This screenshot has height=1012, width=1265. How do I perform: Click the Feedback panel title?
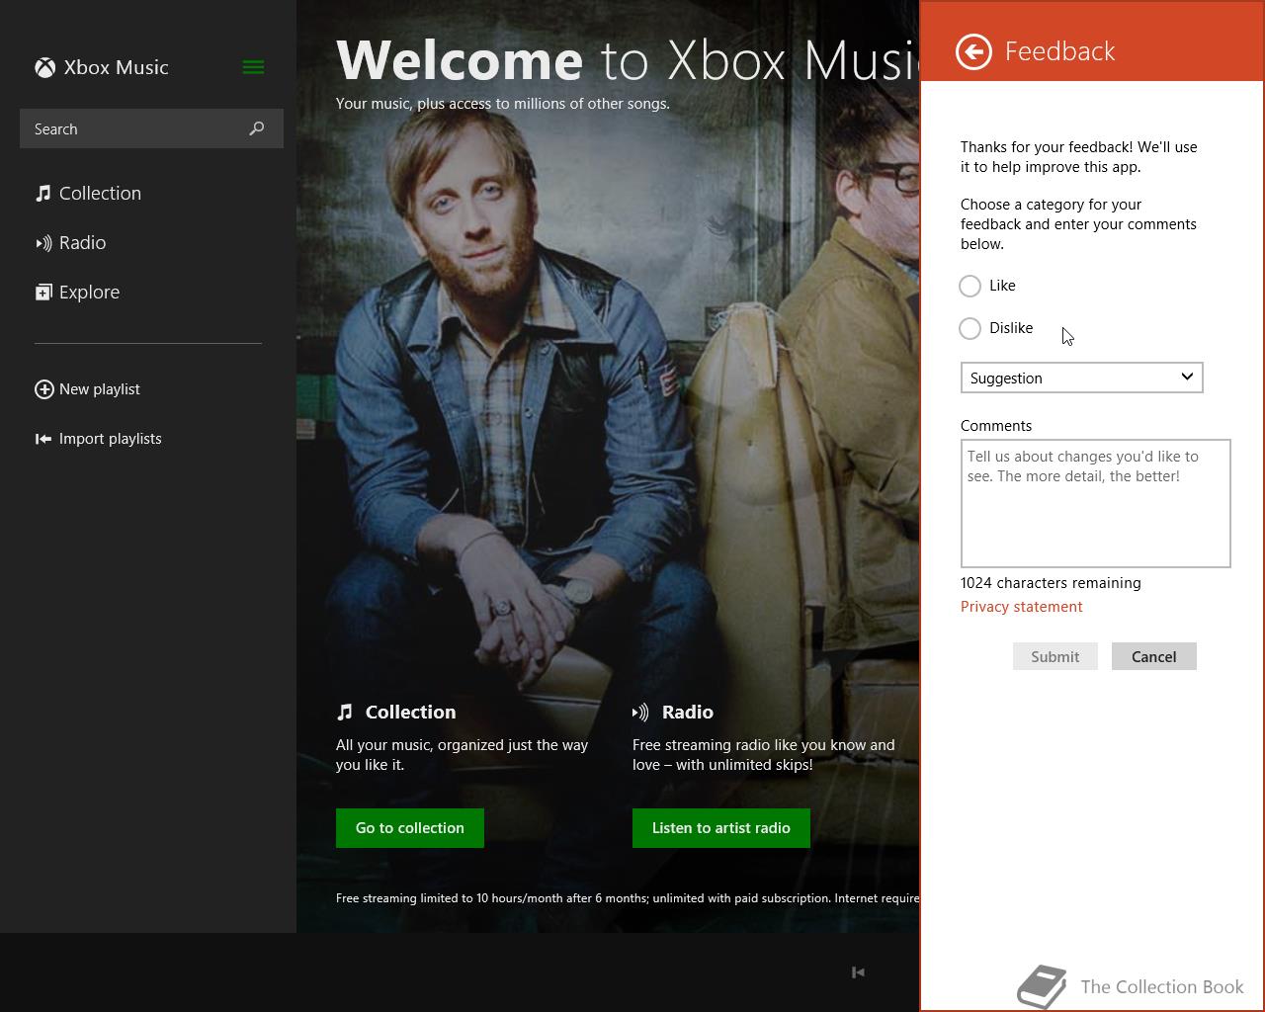(1059, 51)
